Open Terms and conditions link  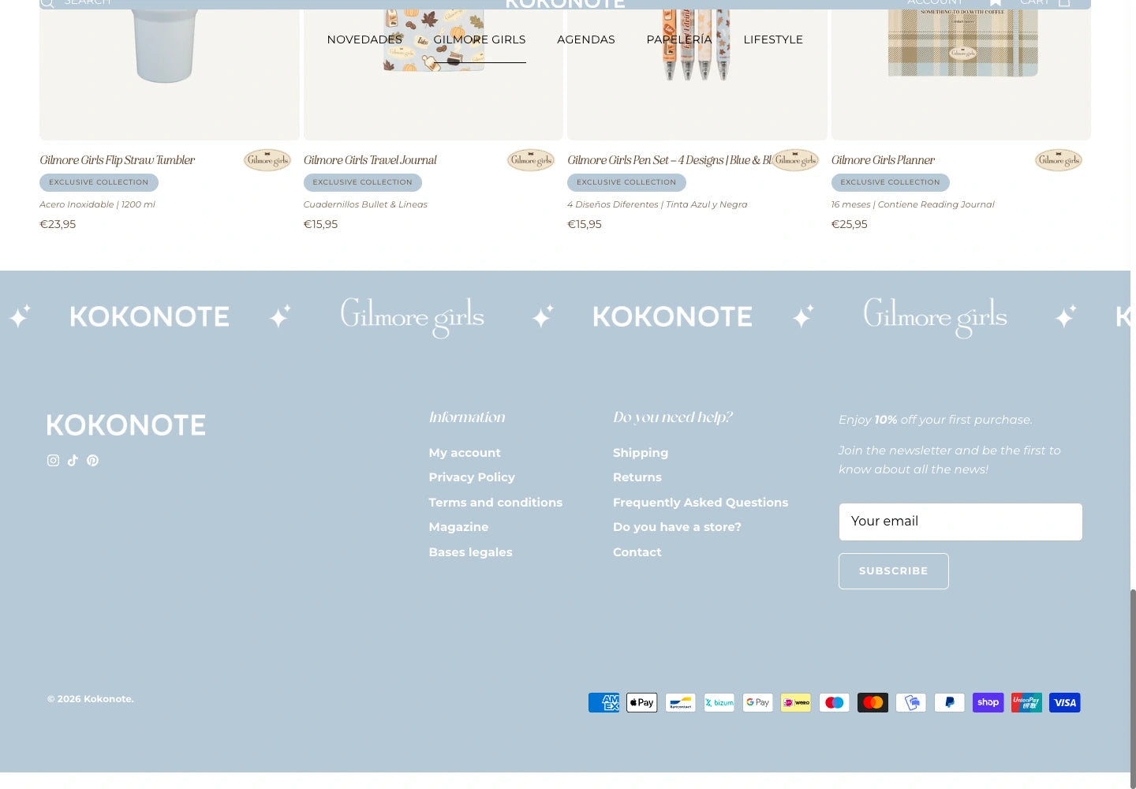coord(495,503)
